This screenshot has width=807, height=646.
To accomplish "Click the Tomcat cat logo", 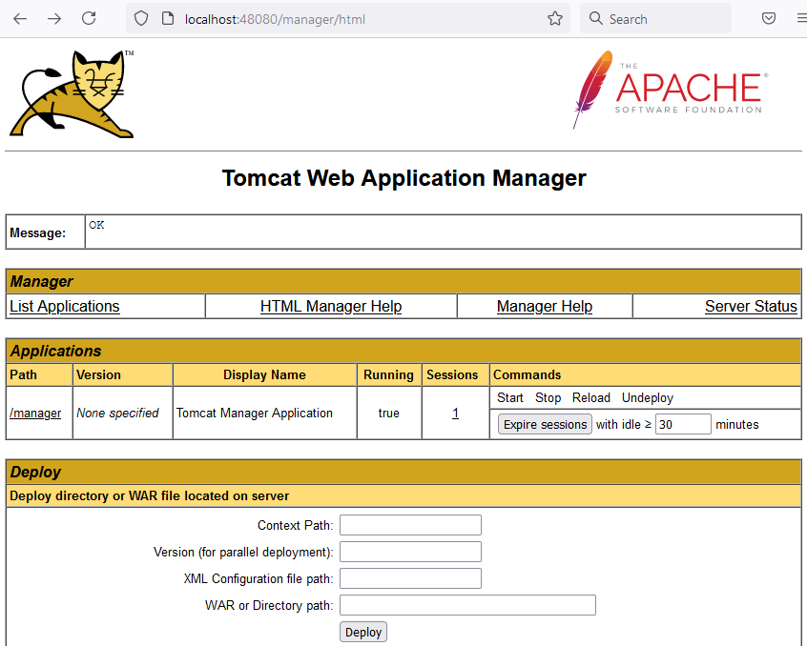I will tap(72, 94).
